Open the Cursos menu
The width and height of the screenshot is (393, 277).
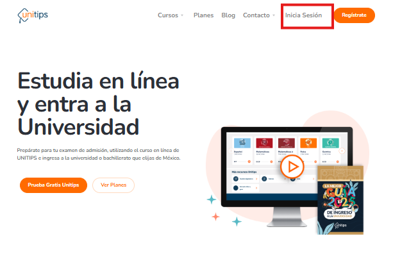click(x=168, y=15)
